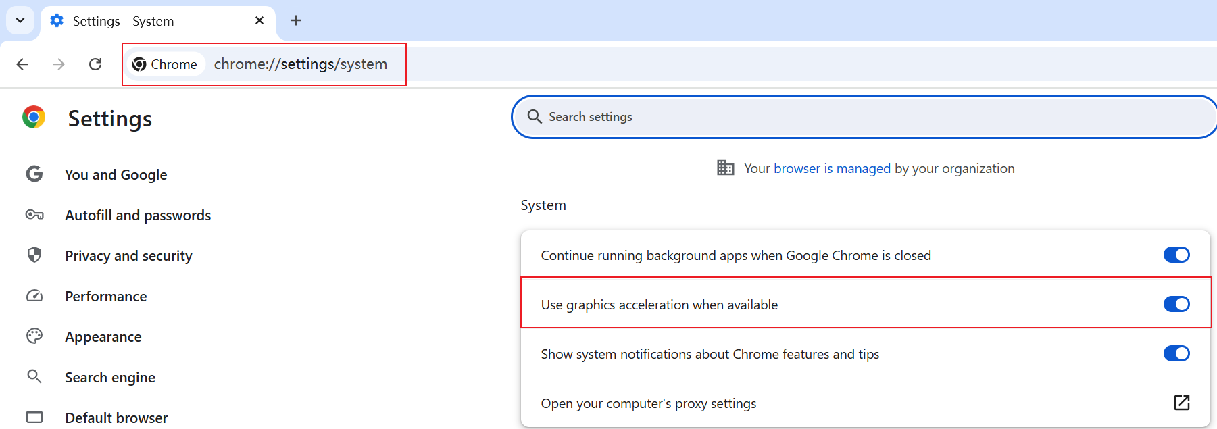Click the magnifier icon in Search settings
This screenshot has height=429, width=1217.
pos(535,117)
